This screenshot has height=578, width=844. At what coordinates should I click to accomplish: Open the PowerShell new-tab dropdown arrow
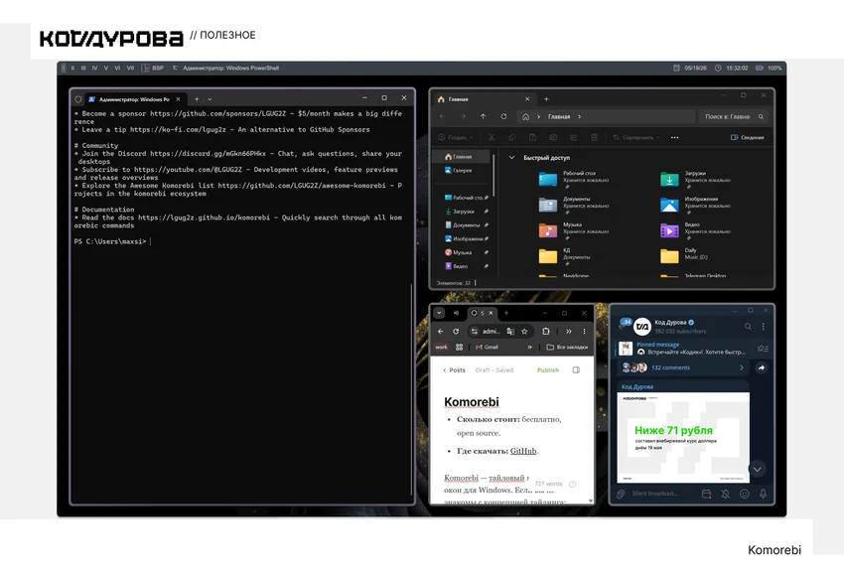point(210,99)
